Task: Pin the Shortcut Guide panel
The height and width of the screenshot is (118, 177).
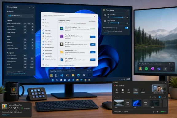Action: click(30, 8)
